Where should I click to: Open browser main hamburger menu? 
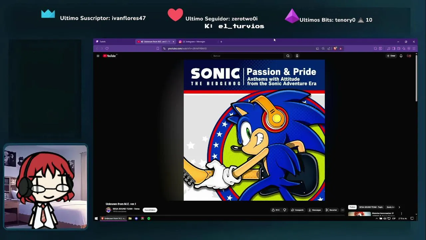[x=414, y=49]
